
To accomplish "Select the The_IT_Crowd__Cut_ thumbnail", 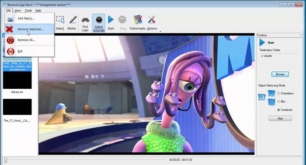I will 17,107.
